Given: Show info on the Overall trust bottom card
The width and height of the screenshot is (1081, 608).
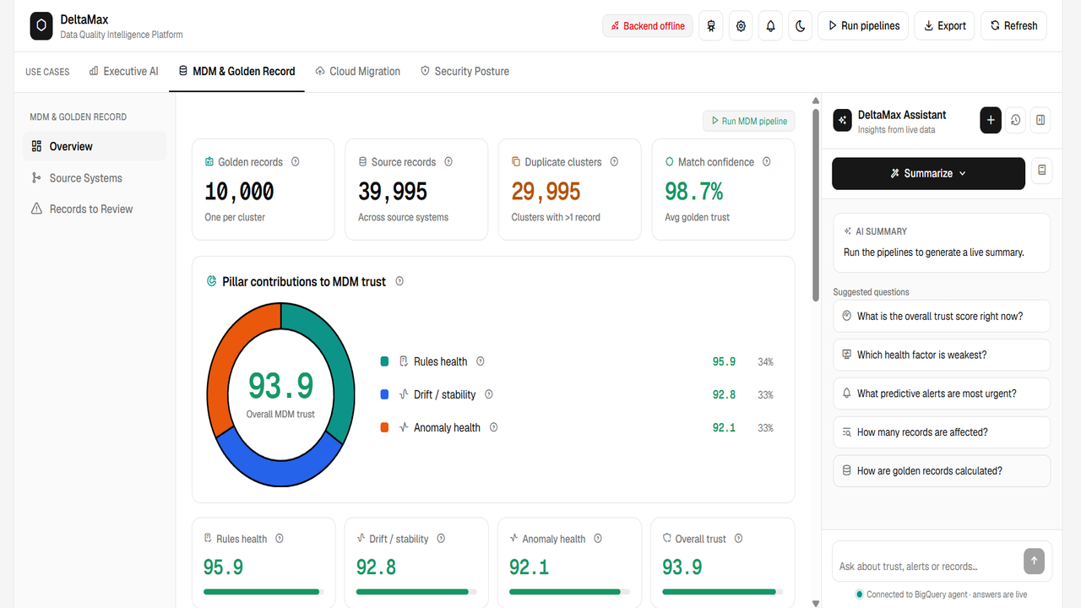Looking at the screenshot, I should 739,539.
